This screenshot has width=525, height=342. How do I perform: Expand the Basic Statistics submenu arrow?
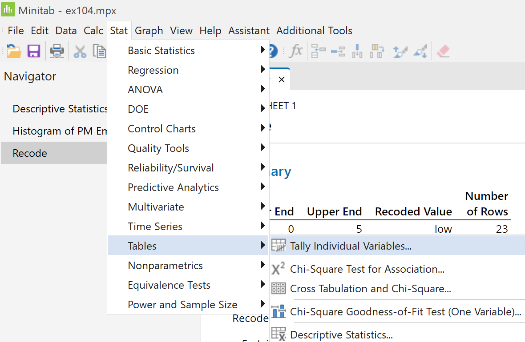coord(263,50)
